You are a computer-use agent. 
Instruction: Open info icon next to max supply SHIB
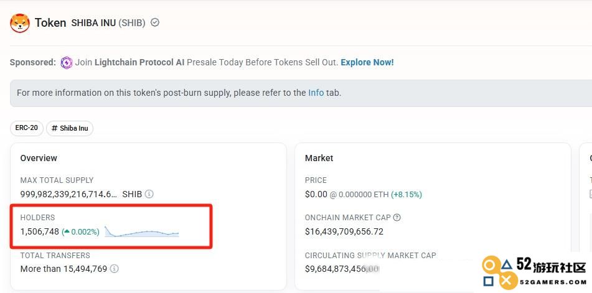pyautogui.click(x=149, y=194)
